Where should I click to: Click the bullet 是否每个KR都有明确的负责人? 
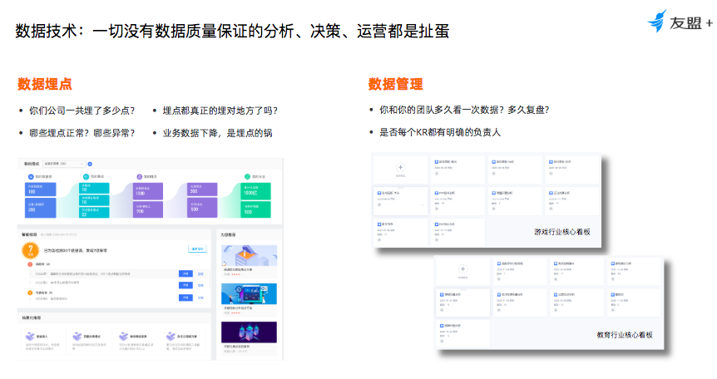click(440, 132)
